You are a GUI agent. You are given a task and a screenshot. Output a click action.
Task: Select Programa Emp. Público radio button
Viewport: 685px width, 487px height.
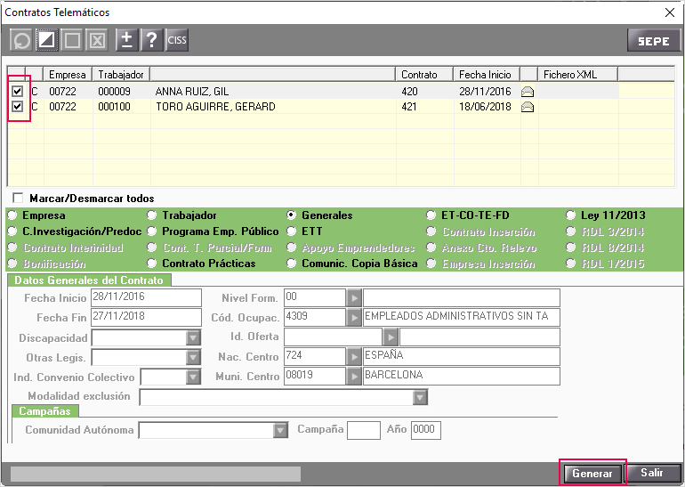(151, 231)
